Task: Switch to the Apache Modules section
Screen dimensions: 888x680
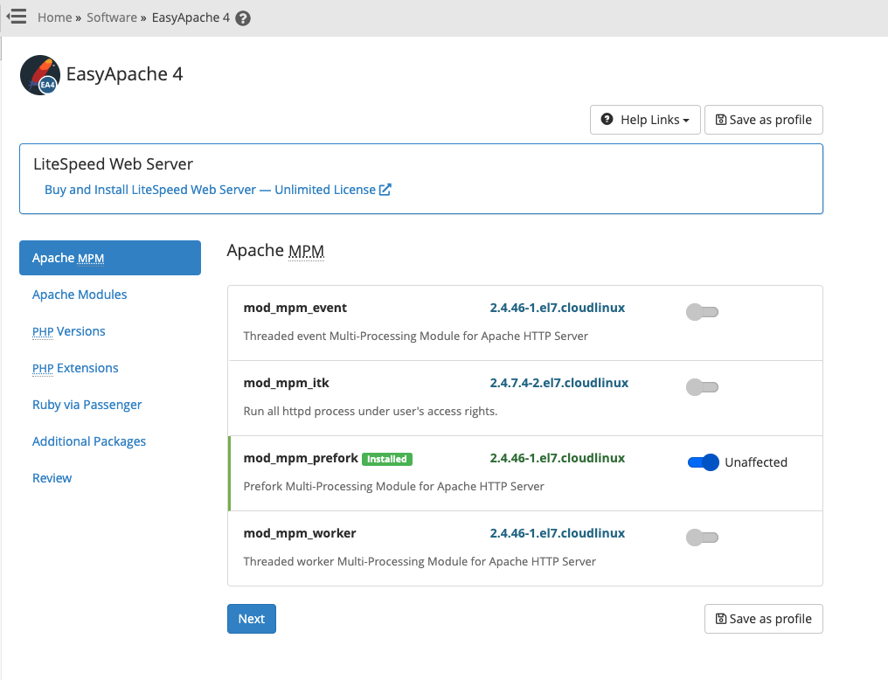Action: [x=80, y=295]
